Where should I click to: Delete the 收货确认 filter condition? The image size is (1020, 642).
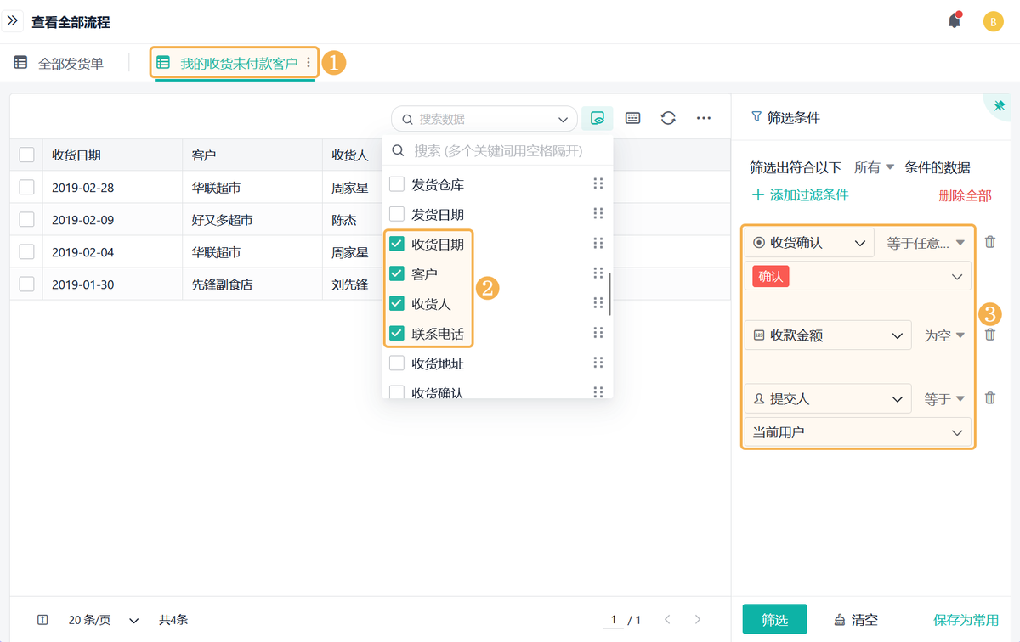(x=990, y=243)
